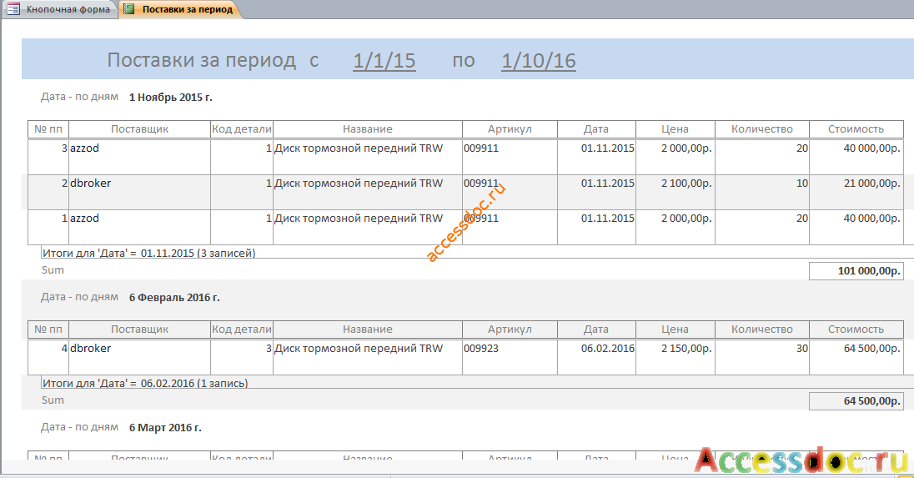Click quantity 30 cell

[x=762, y=357]
